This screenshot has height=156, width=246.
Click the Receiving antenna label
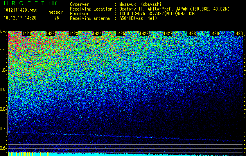pyautogui.click(x=90, y=18)
